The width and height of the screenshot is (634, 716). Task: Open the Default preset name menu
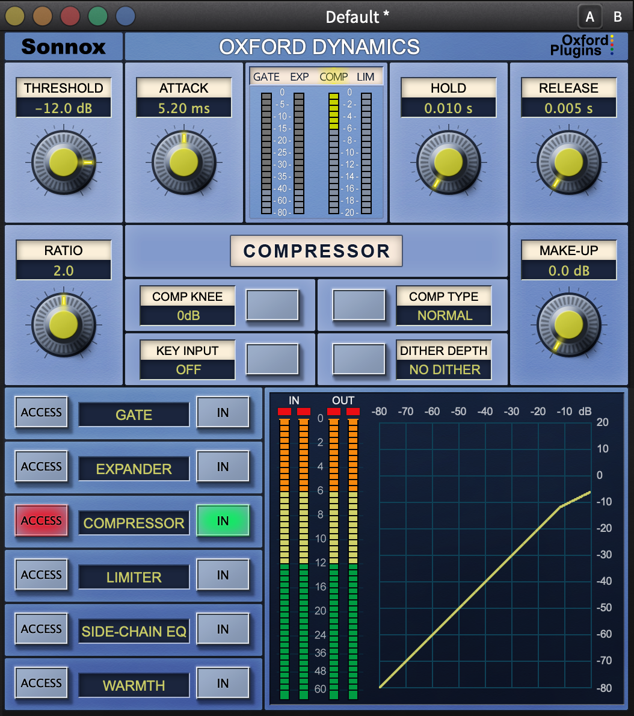(x=357, y=17)
